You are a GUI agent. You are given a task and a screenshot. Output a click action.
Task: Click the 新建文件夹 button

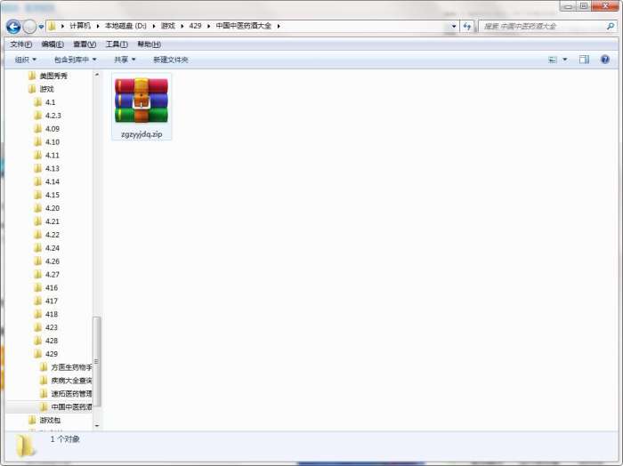pyautogui.click(x=171, y=60)
